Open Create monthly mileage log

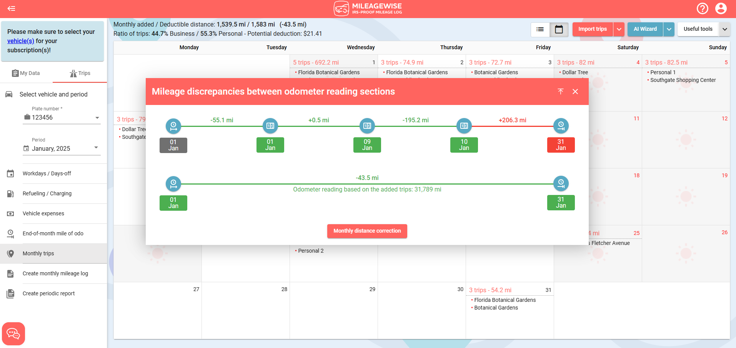pos(55,273)
